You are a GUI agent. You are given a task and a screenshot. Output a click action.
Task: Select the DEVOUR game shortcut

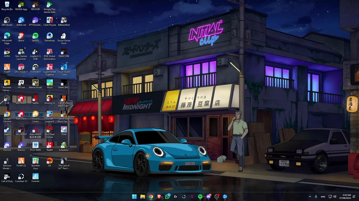tap(35, 6)
